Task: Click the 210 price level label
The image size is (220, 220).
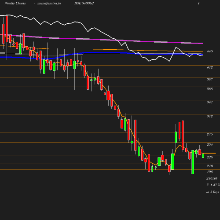Action: click(x=210, y=166)
